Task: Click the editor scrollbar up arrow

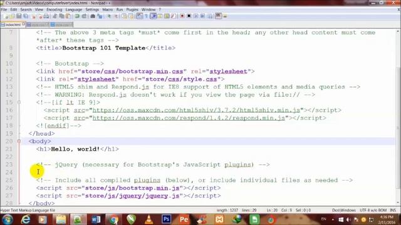Action: pyautogui.click(x=398, y=31)
